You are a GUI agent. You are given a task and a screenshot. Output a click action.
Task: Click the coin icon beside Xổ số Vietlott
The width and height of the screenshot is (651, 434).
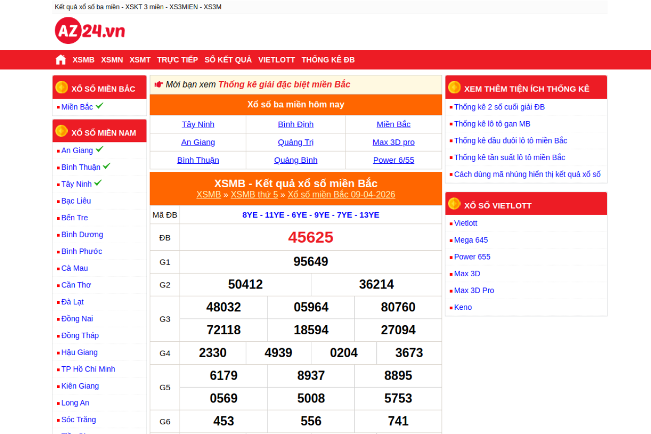click(454, 204)
